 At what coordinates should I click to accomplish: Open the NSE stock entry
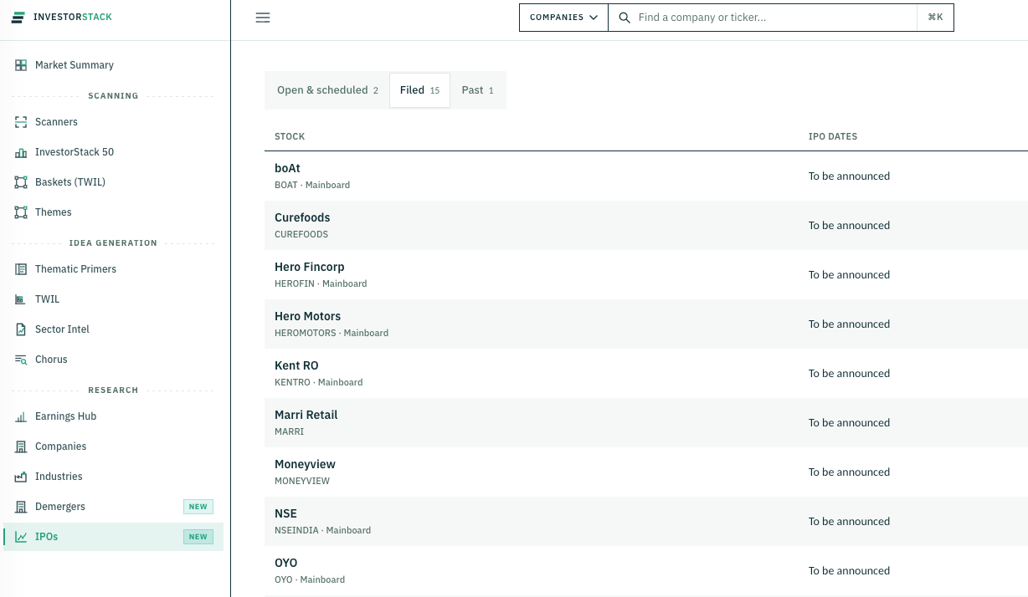[285, 513]
